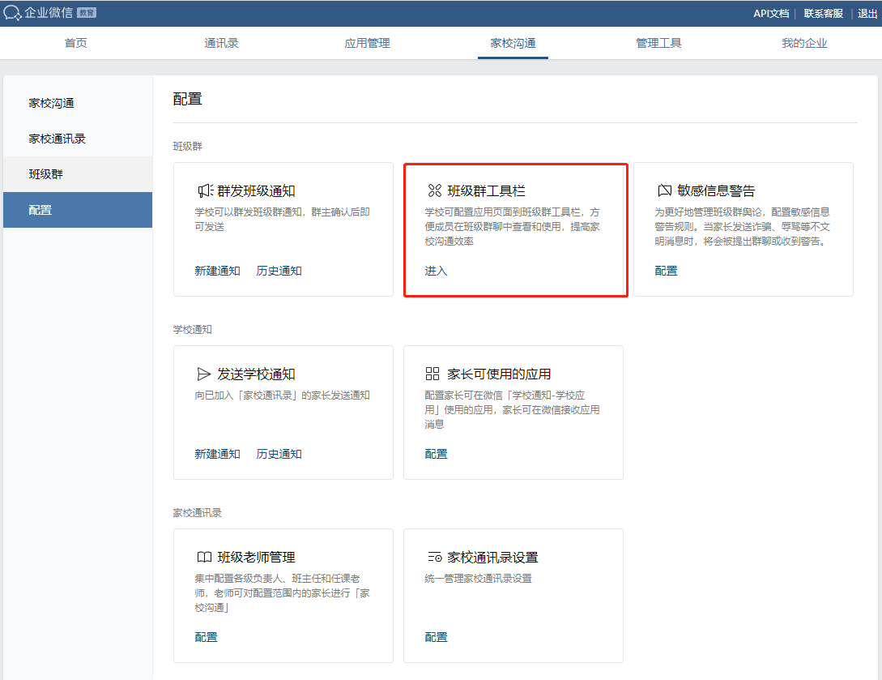The height and width of the screenshot is (680, 882).
Task: Click the 敏感信息警告 card title
Action: pyautogui.click(x=716, y=190)
